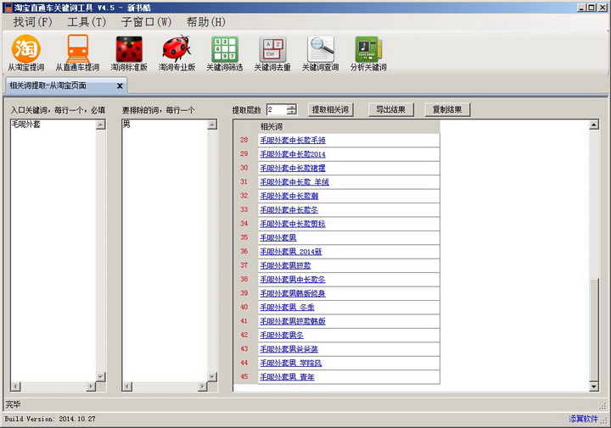Open link 毛呢外套中长款潮 in row 32
This screenshot has height=428, width=611.
click(289, 196)
